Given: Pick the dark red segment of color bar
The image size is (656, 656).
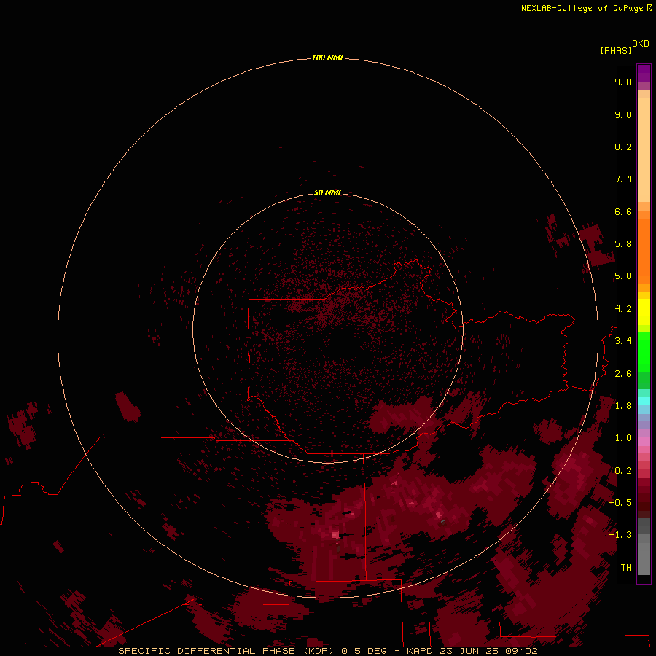Looking at the screenshot, I should point(644,498).
